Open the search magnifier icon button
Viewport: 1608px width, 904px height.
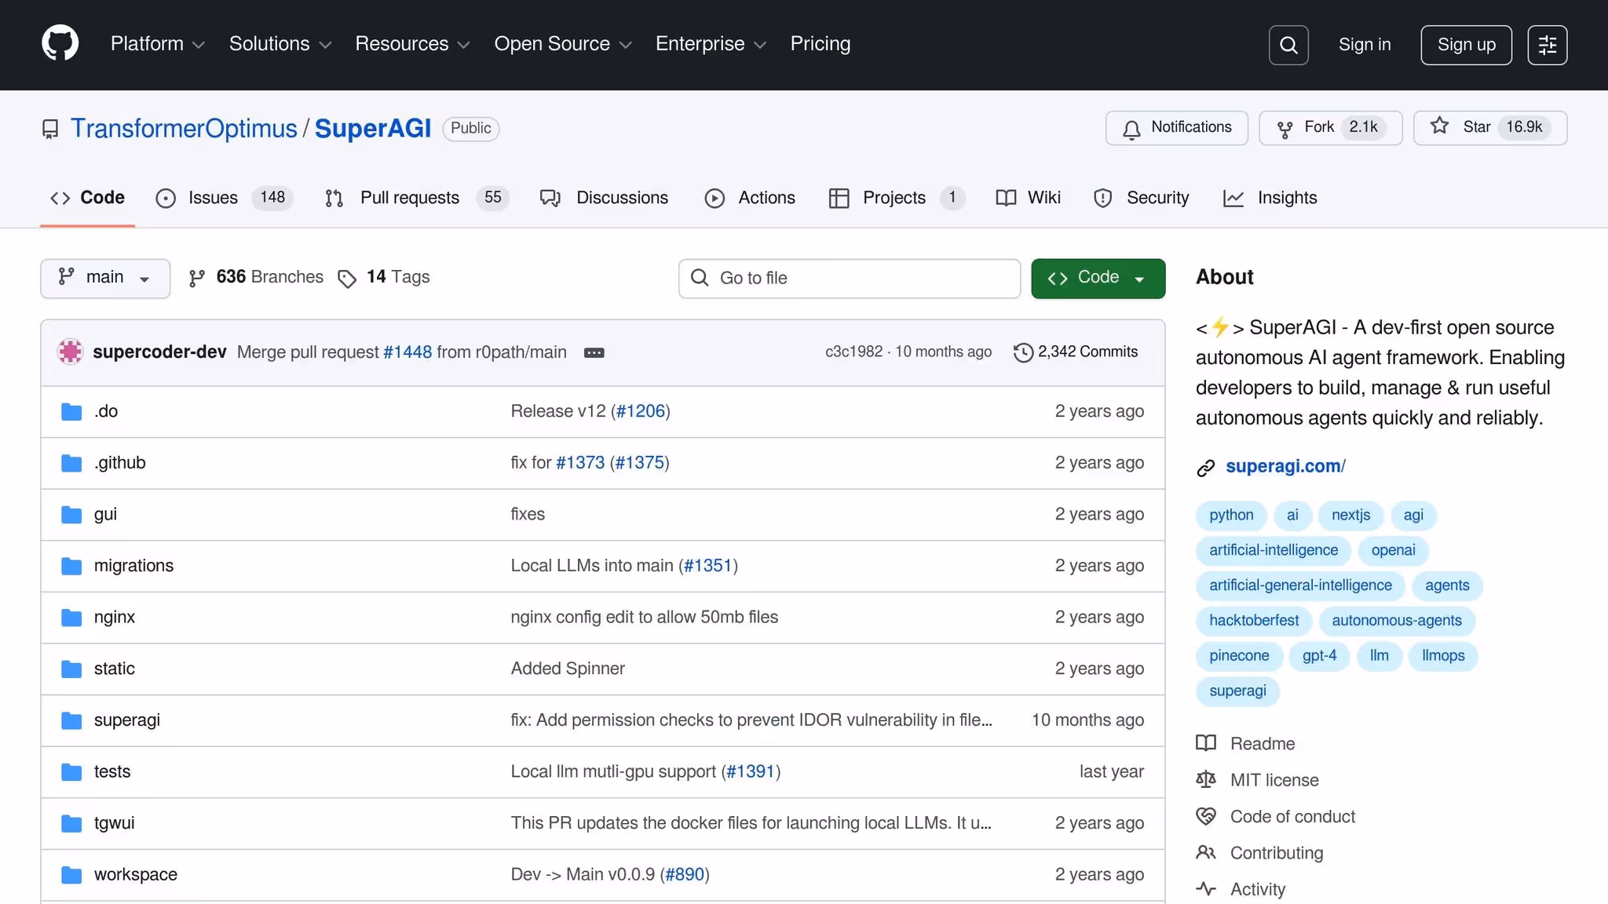1288,45
